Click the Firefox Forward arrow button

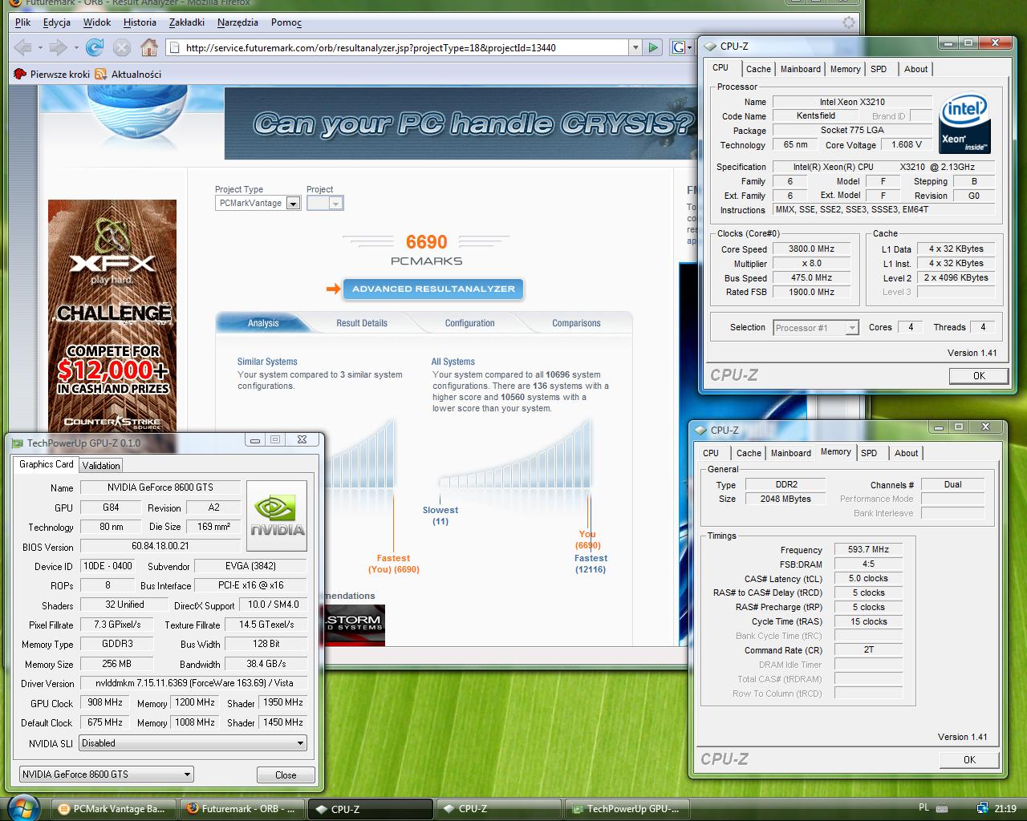(x=58, y=47)
